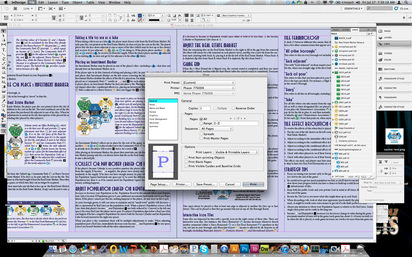Open the Paragraph Styles panel
This screenshot has height=257, width=412.
coord(393,79)
